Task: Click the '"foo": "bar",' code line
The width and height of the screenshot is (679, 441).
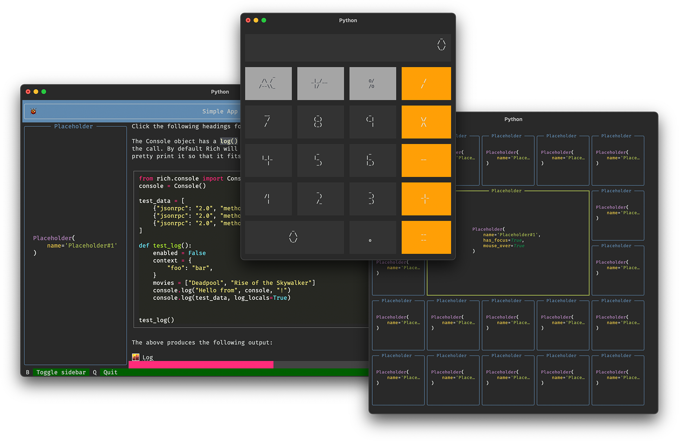Action: coord(190,268)
